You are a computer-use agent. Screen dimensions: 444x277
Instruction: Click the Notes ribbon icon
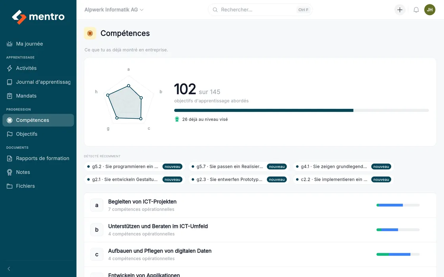pyautogui.click(x=10, y=172)
